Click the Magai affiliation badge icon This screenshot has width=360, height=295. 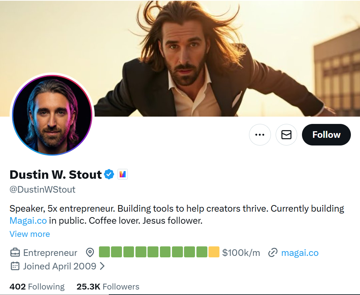123,174
